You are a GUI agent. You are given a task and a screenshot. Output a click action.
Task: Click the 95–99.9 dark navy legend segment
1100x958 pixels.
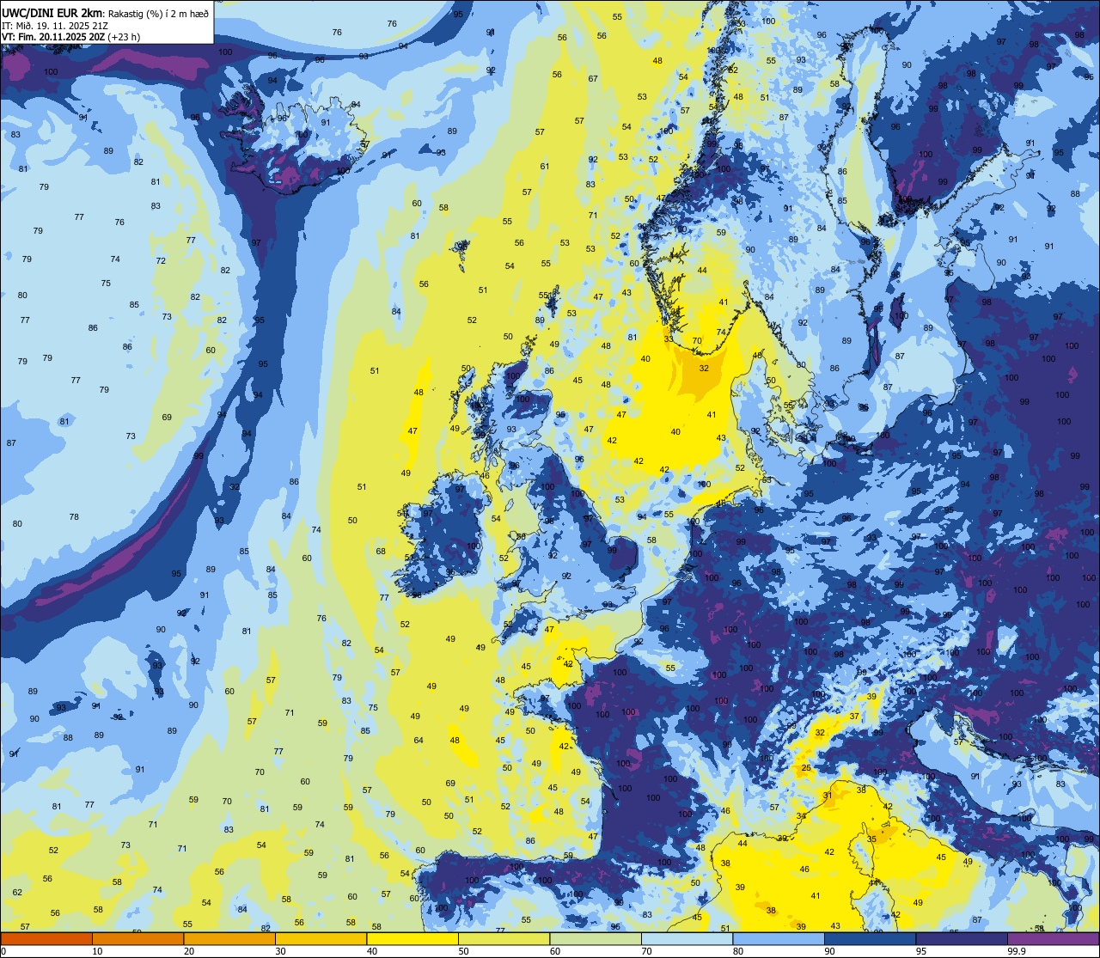coord(962,938)
